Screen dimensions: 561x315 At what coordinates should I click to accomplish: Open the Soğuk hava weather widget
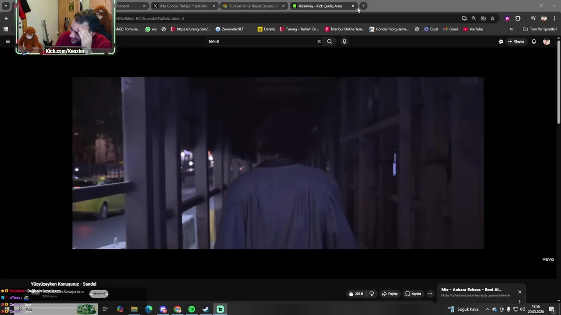(463, 309)
